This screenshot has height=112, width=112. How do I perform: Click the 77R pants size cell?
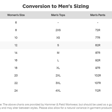coord(98,38)
